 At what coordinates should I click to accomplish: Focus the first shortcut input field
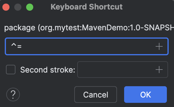87,46
